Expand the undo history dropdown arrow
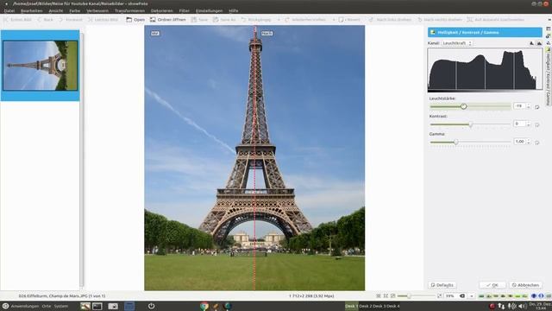Screen dimensions: 552x311 (279, 20)
